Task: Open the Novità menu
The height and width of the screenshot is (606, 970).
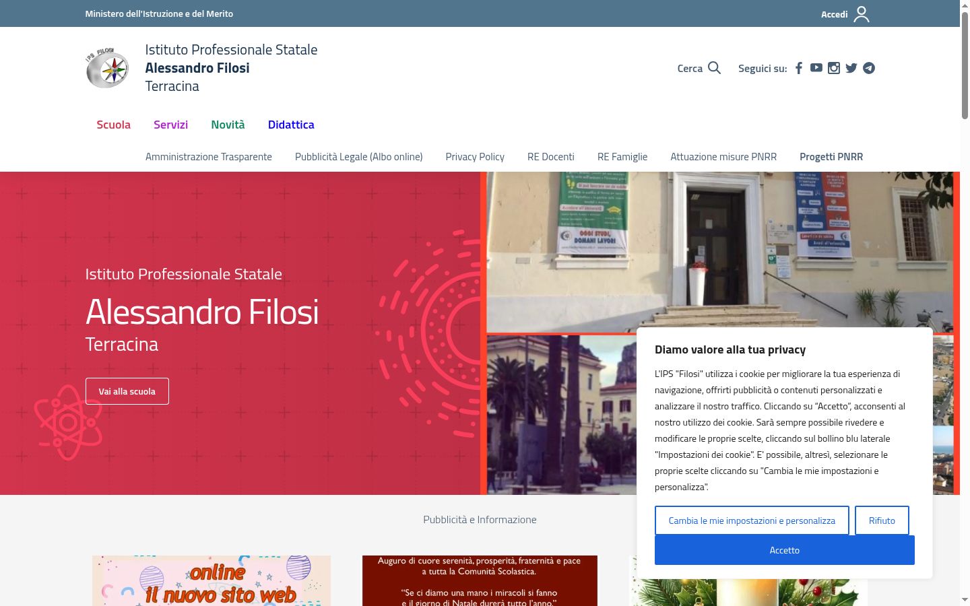Action: (x=228, y=125)
